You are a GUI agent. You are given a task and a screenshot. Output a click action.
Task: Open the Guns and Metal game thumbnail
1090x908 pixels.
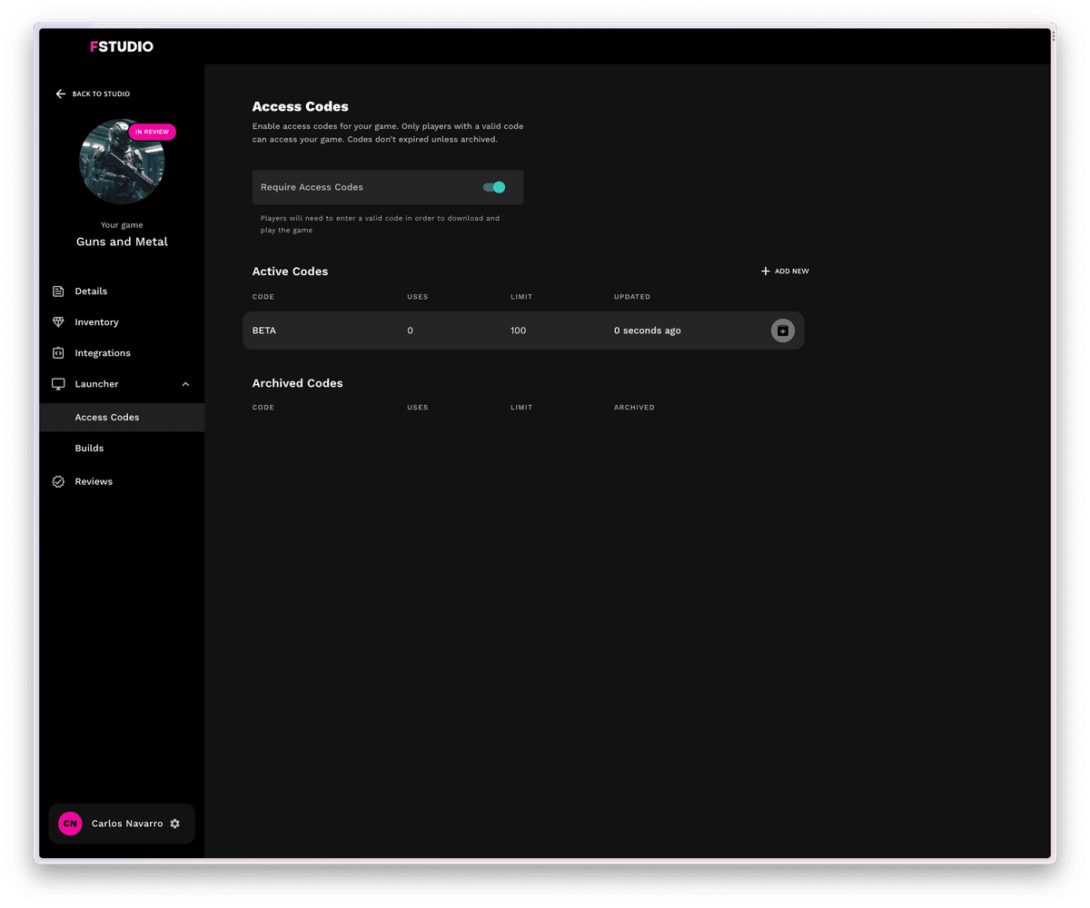(122, 162)
